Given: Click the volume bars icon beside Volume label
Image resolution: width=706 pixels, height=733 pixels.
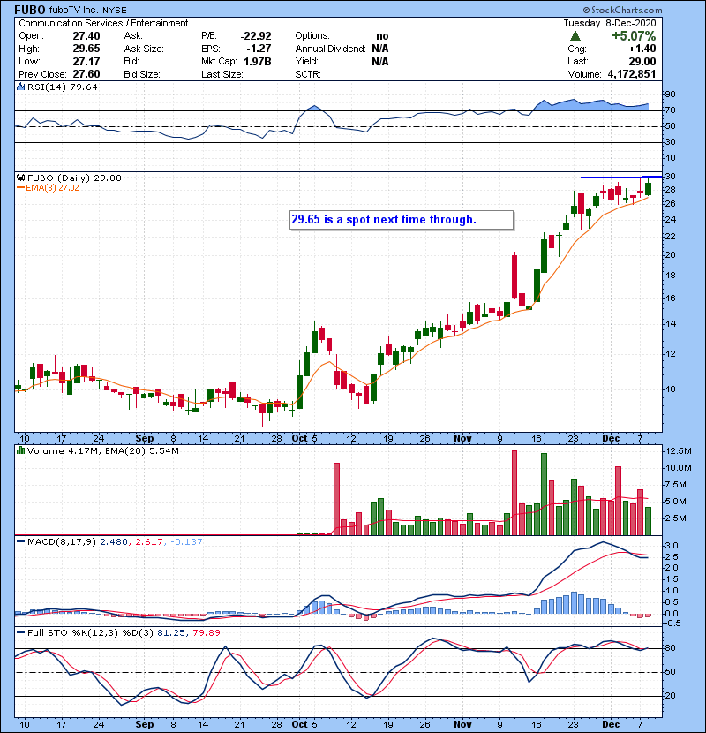Looking at the screenshot, I should (x=20, y=450).
